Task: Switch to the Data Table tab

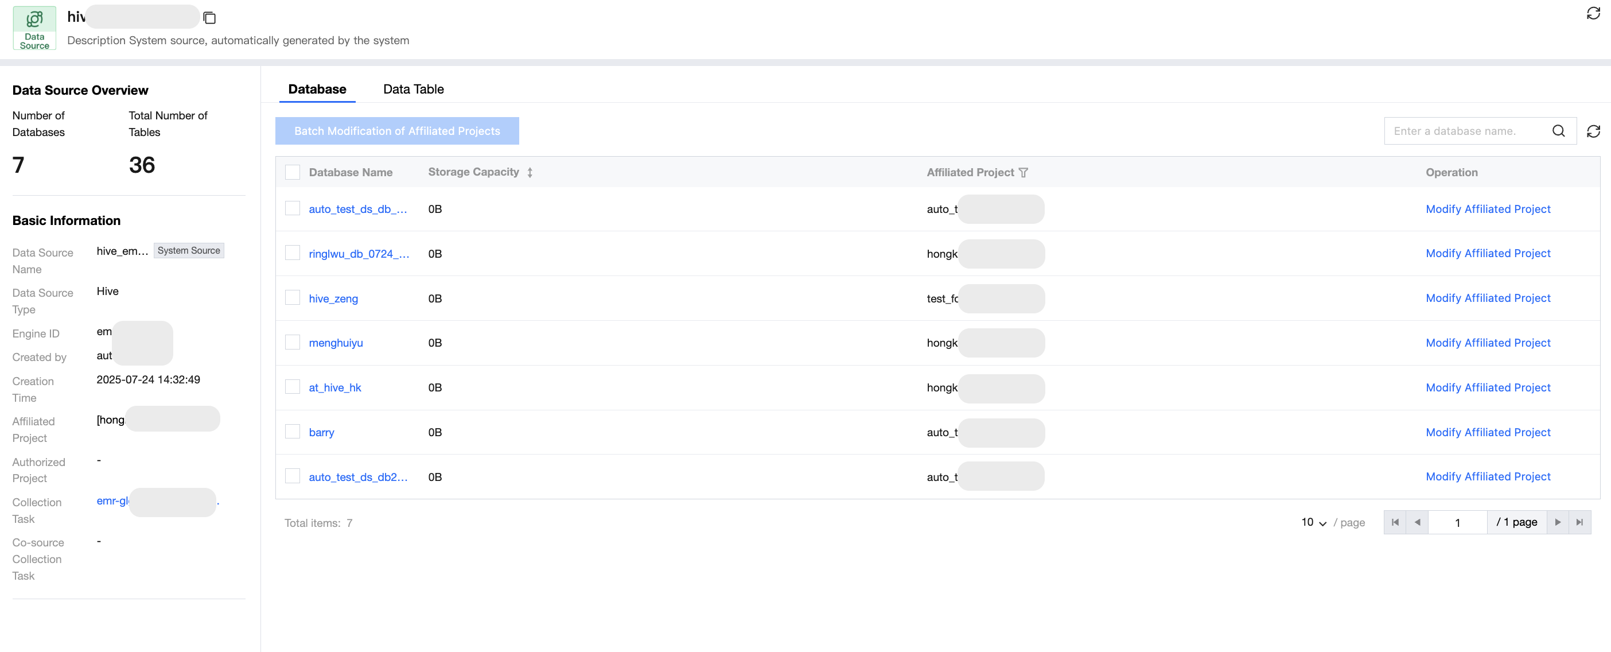Action: pyautogui.click(x=413, y=89)
